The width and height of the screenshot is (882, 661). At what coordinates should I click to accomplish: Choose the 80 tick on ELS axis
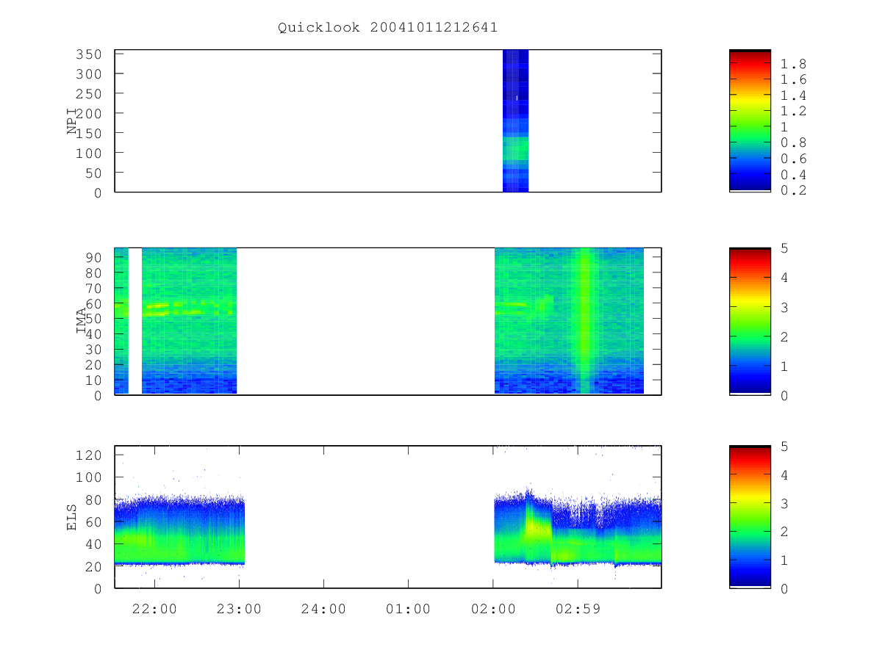[x=95, y=500]
